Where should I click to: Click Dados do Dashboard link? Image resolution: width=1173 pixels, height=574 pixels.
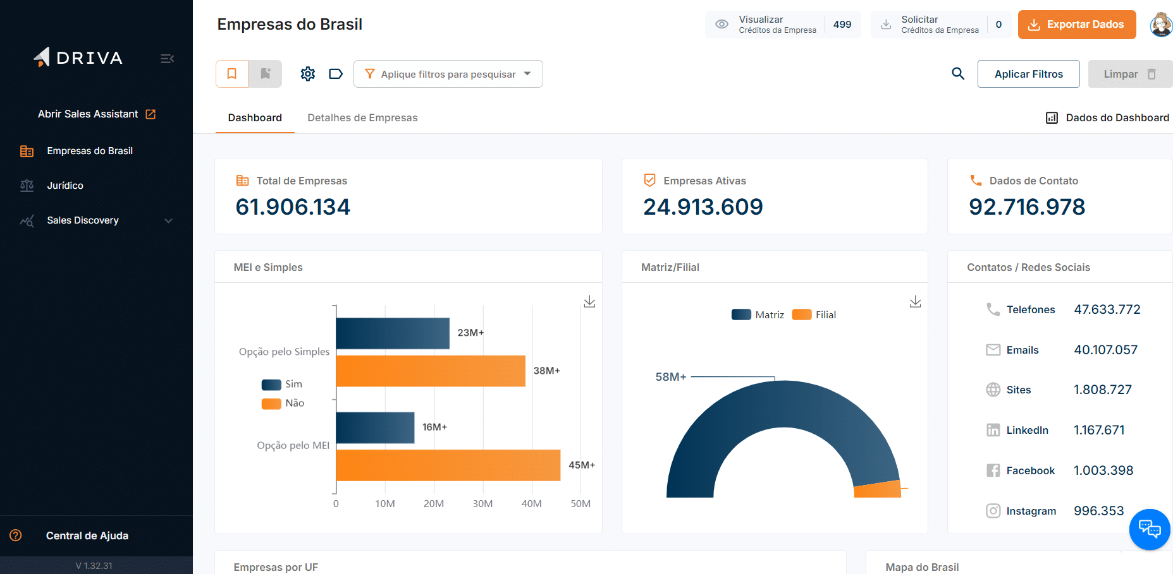pos(1107,118)
